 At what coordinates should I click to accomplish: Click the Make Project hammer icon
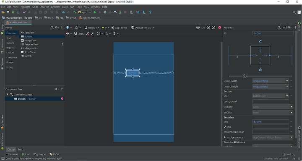(75, 12)
